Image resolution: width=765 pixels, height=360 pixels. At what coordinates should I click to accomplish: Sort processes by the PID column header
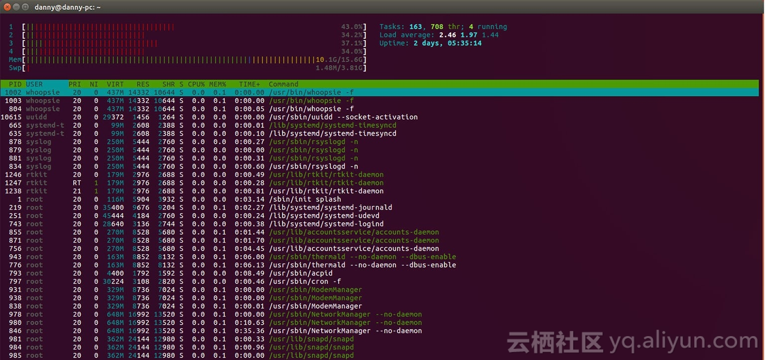[15, 84]
